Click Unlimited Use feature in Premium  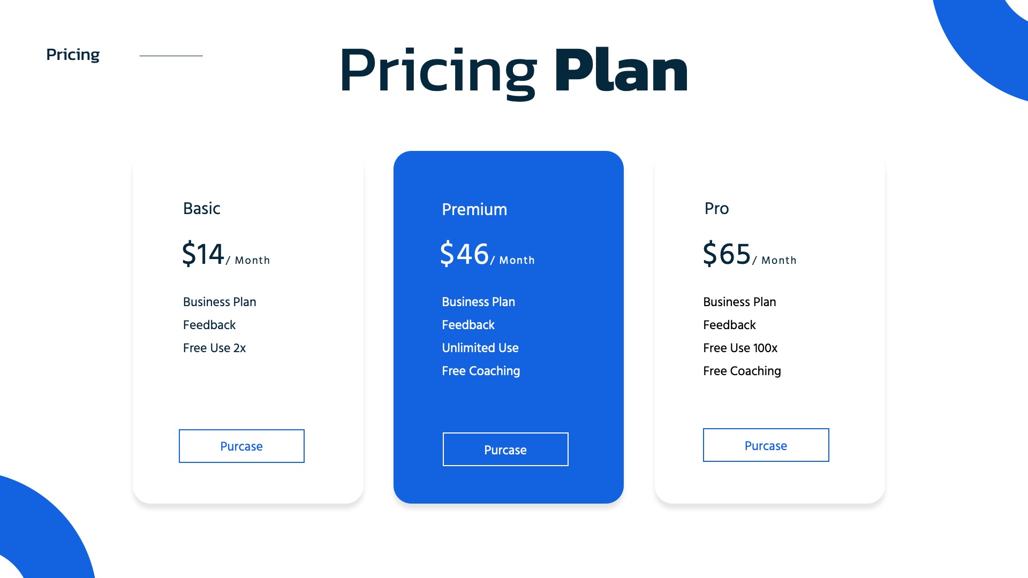click(x=480, y=348)
